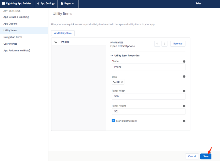The width and height of the screenshot is (220, 161).
Task: Uncheck the Start automatically checkbox
Action: [113, 121]
